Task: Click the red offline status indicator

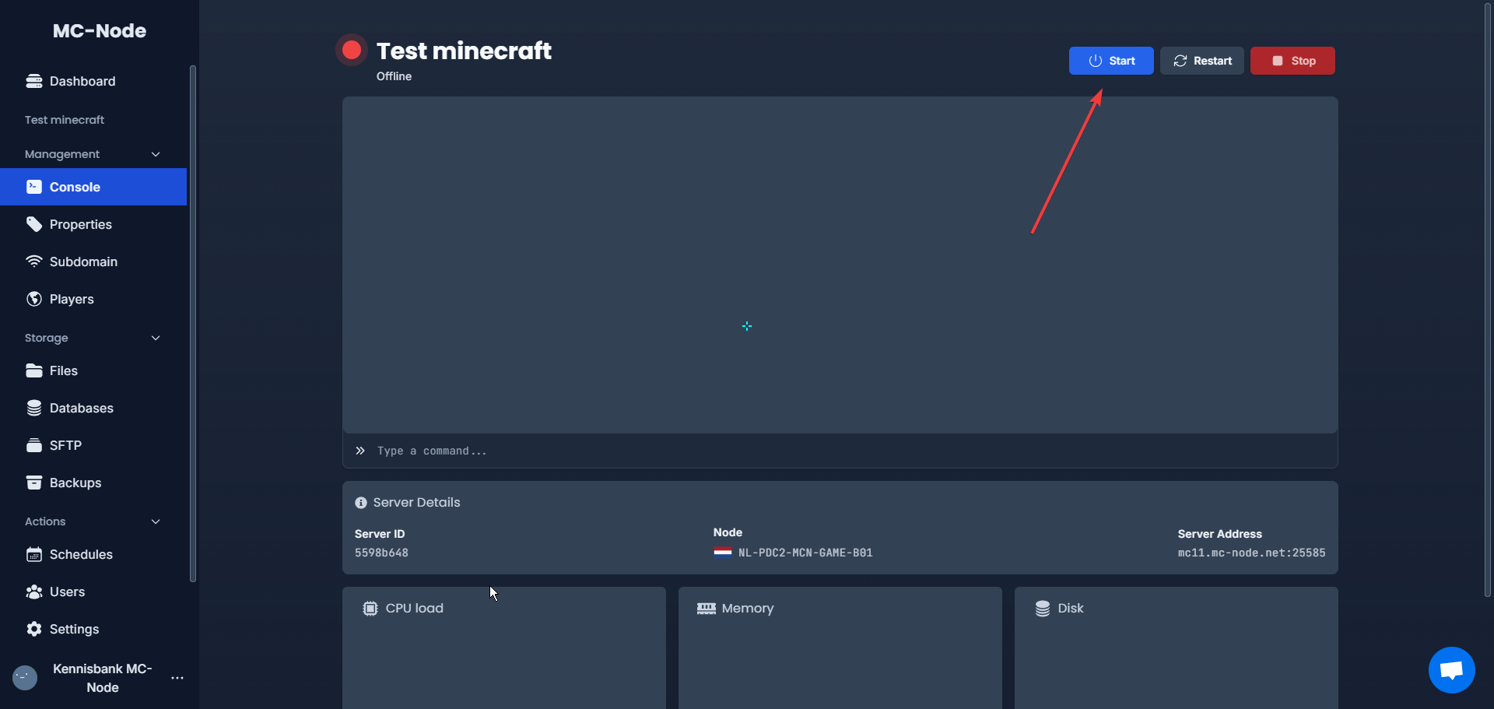Action: click(x=352, y=51)
